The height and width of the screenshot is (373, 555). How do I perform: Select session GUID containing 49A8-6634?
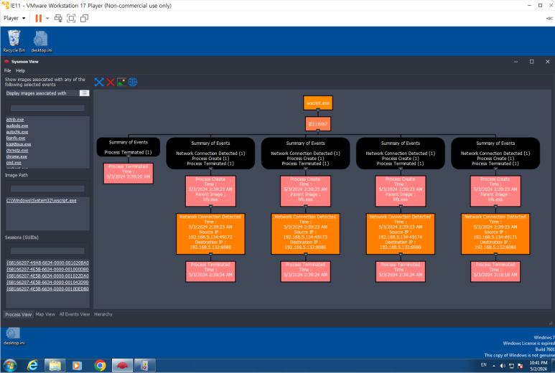pos(47,263)
